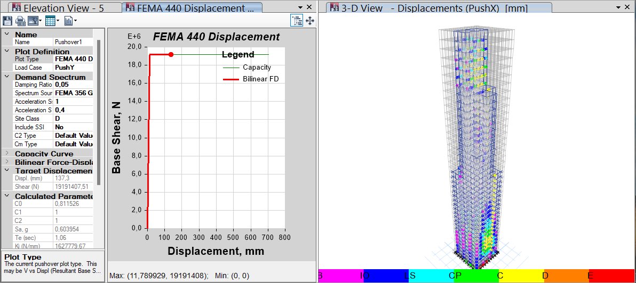The height and width of the screenshot is (283, 636).
Task: Click the Ki (N/mm) value 1627779,67
Action: coord(74,245)
